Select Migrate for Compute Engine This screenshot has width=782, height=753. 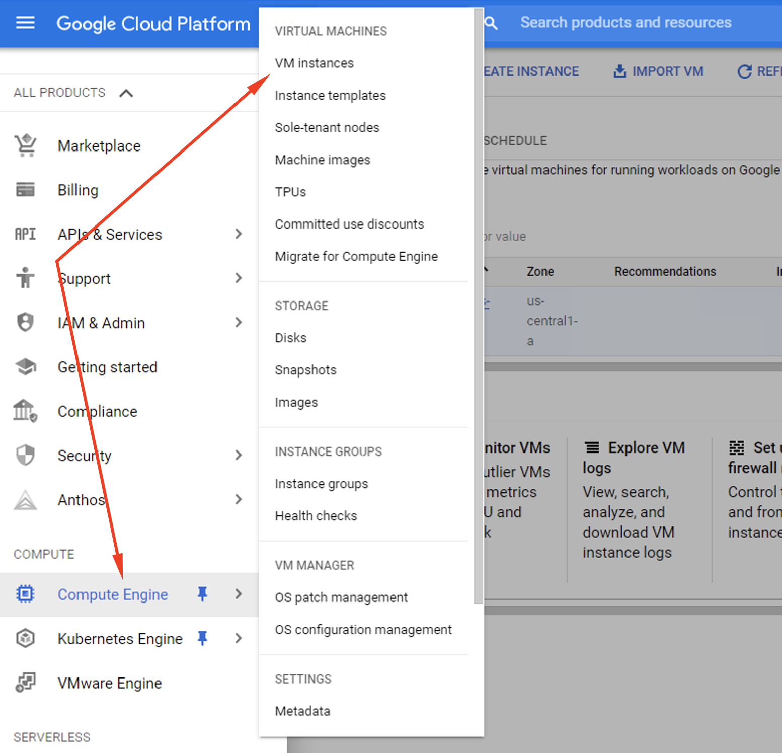coord(356,256)
